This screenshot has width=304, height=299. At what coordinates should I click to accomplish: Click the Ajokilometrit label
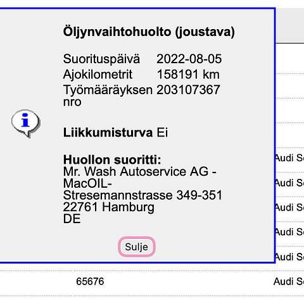[98, 75]
